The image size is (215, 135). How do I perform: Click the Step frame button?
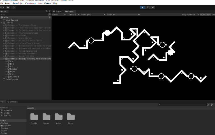pyautogui.click(x=152, y=7)
